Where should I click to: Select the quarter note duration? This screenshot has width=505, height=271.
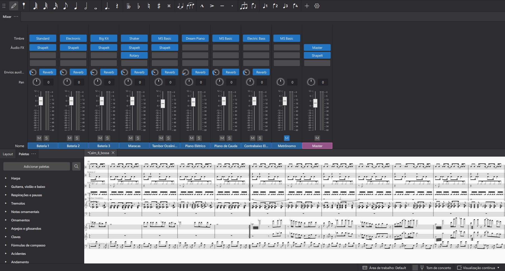76,6
